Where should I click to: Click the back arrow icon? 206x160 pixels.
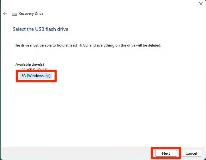pyautogui.click(x=5, y=13)
